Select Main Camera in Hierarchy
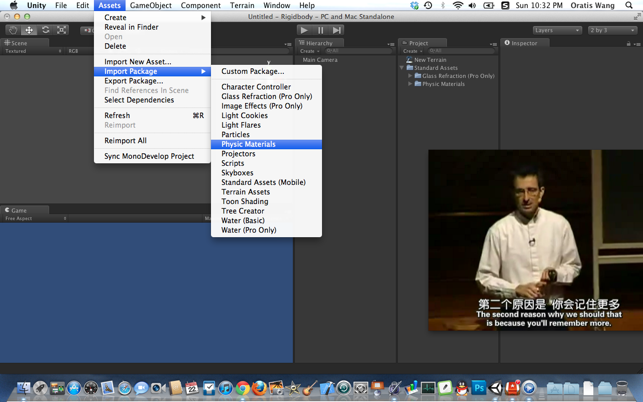This screenshot has height=402, width=643. point(320,60)
